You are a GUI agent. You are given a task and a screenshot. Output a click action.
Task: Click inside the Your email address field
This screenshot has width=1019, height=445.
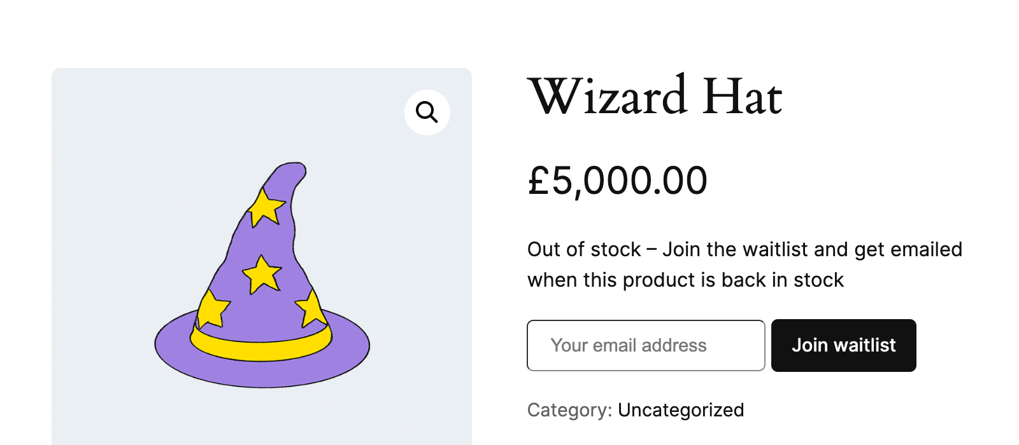tap(645, 345)
